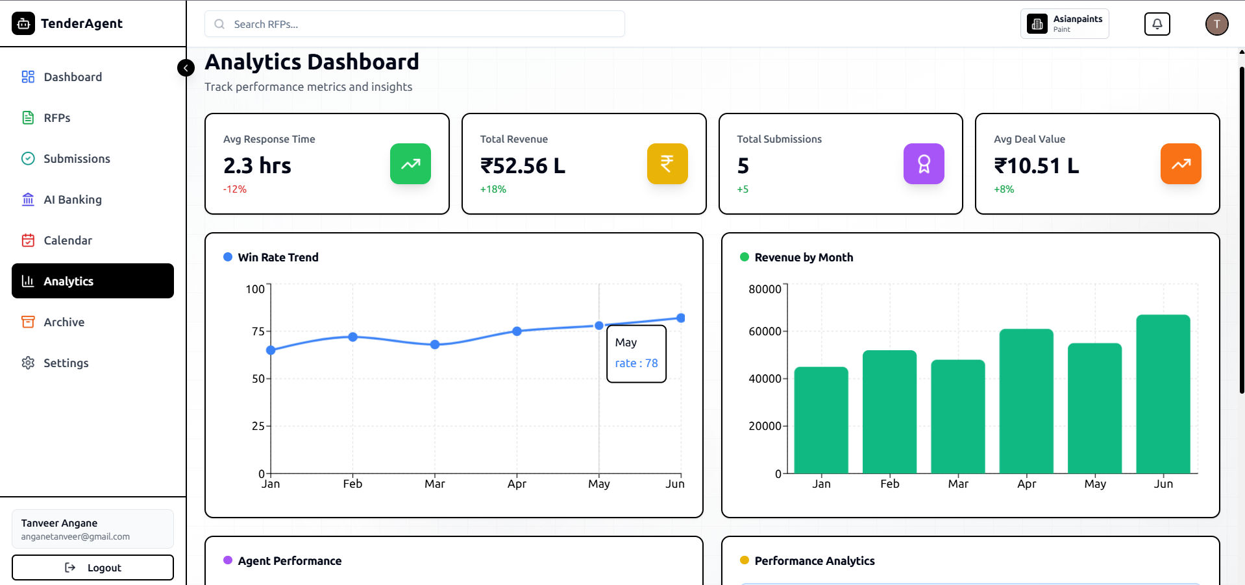This screenshot has height=585, width=1245.
Task: Click the yellow rupee icon on Total Revenue
Action: 667,163
